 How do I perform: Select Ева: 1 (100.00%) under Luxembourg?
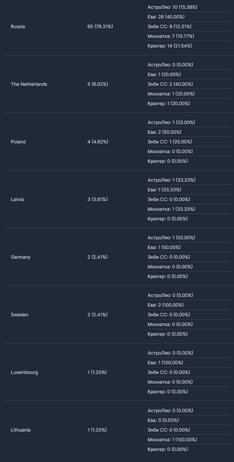coord(165,363)
